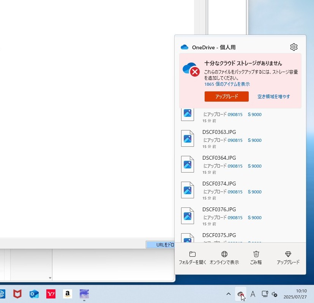
Task: Open the S 9000 link under DSCF0376.JPG
Action: [254, 218]
